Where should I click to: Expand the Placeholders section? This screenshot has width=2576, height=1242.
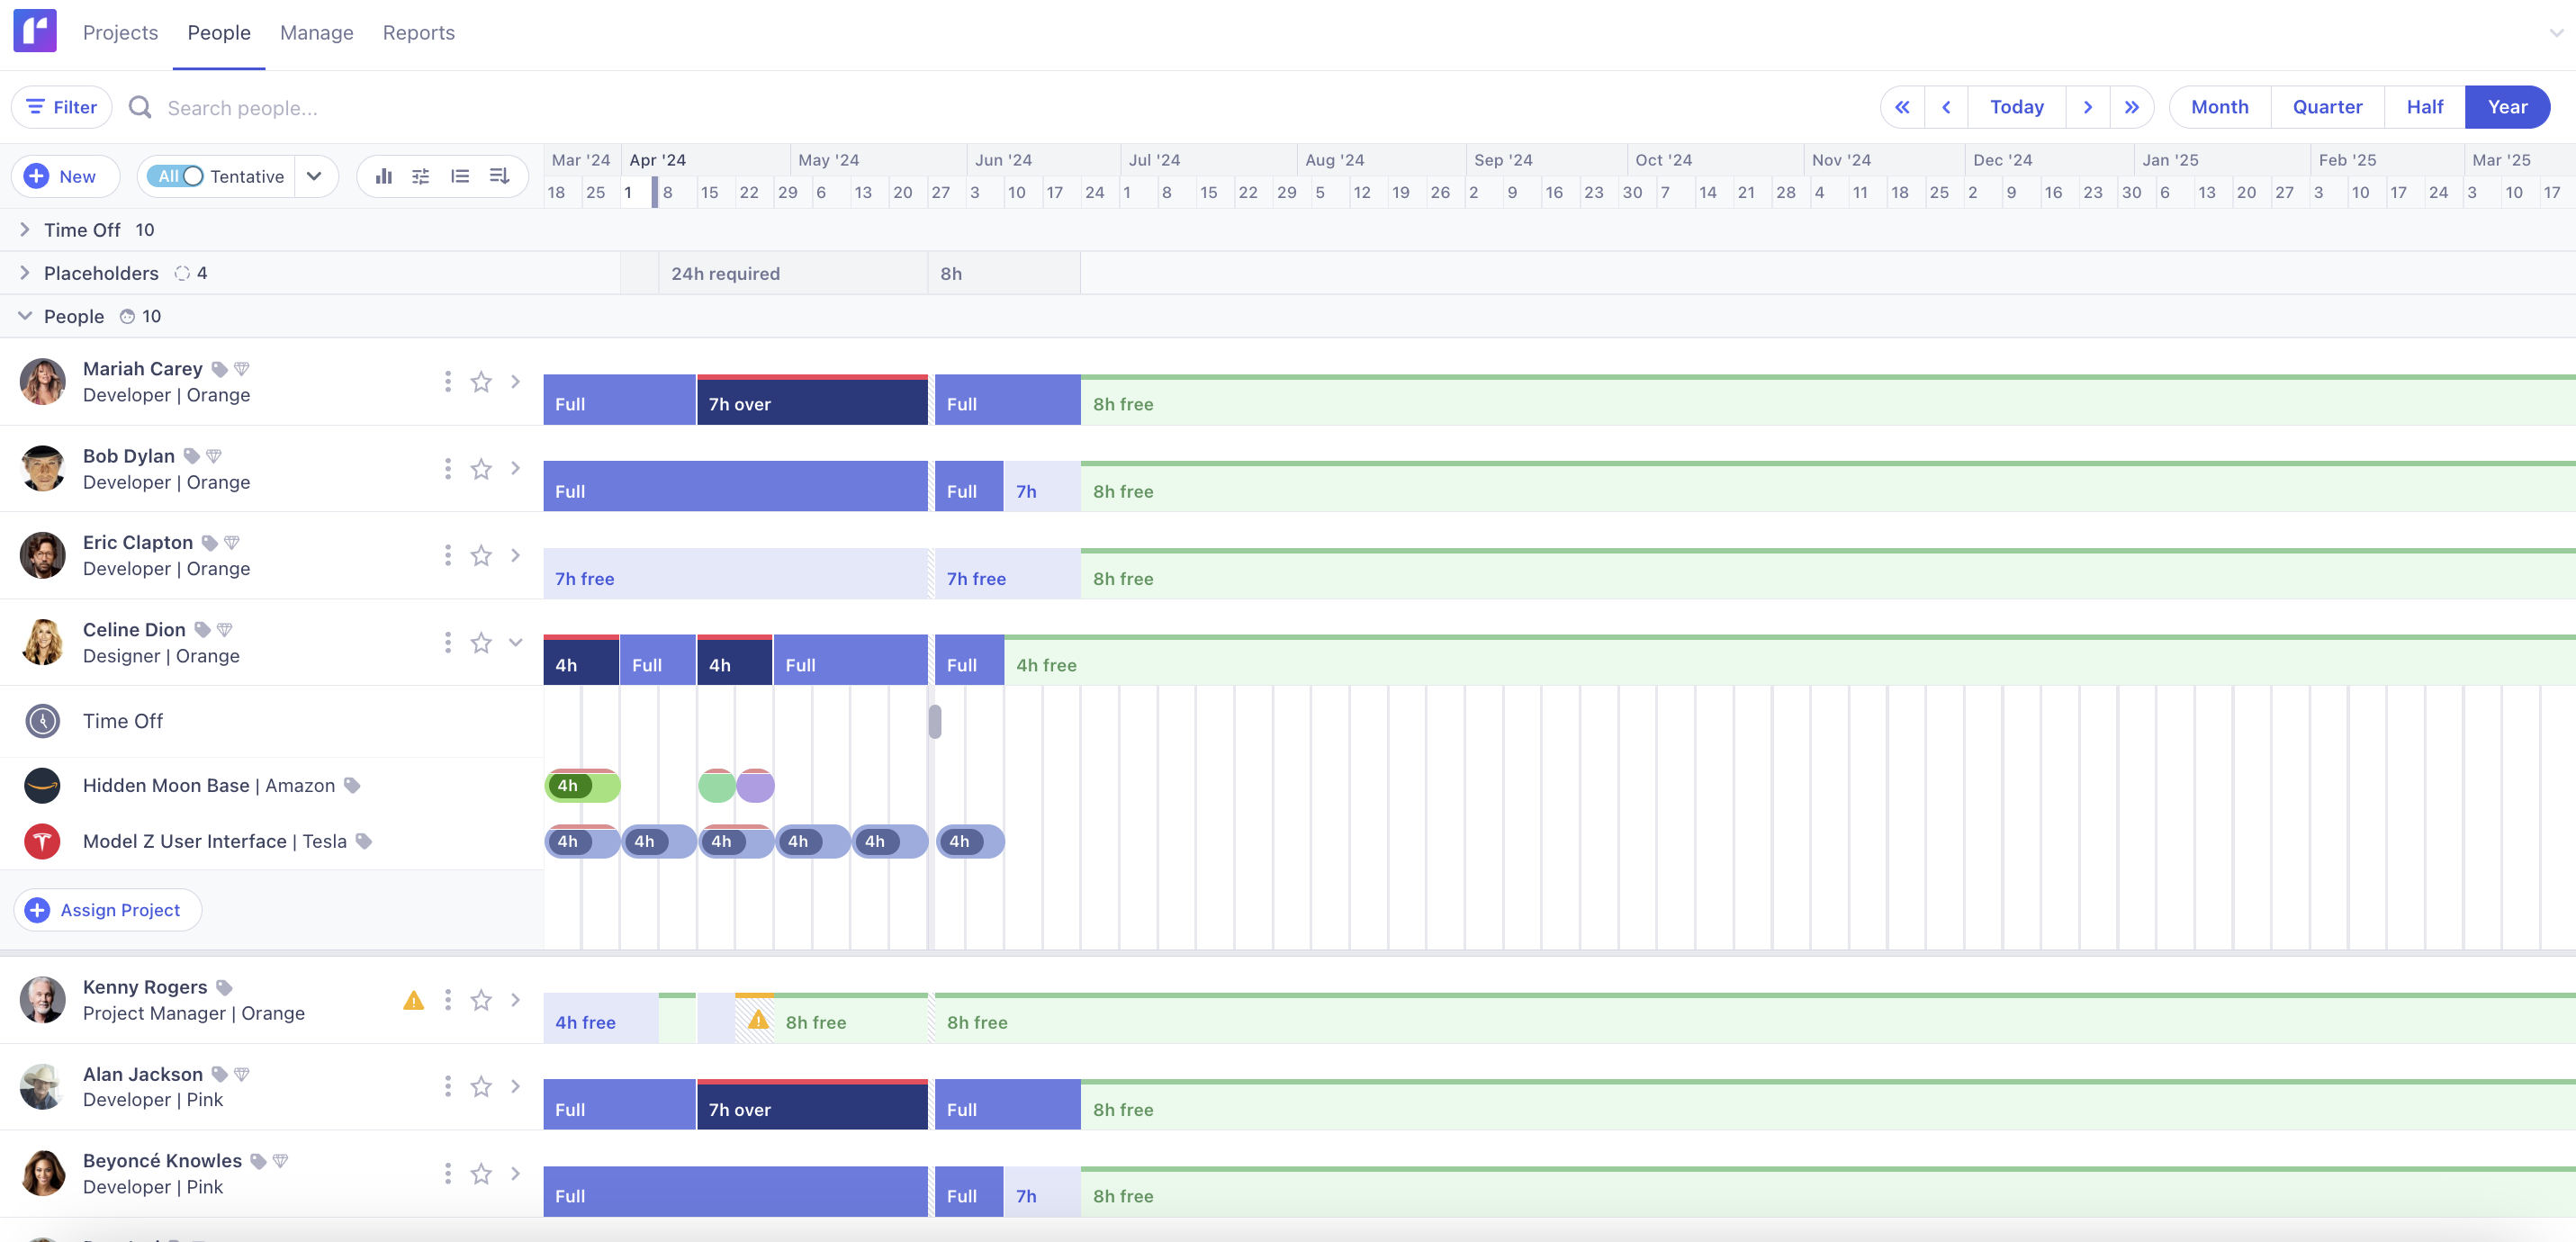[25, 272]
